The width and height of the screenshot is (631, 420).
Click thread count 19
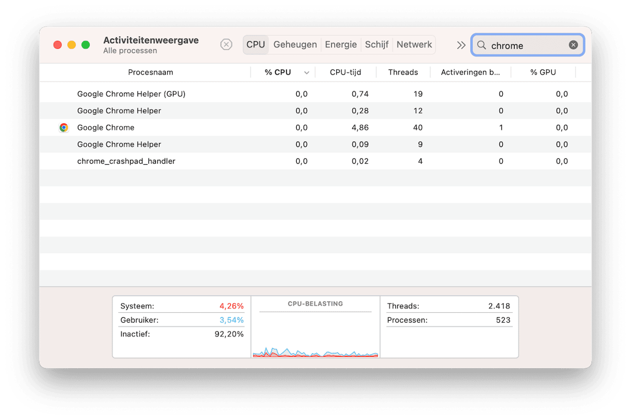coord(418,94)
